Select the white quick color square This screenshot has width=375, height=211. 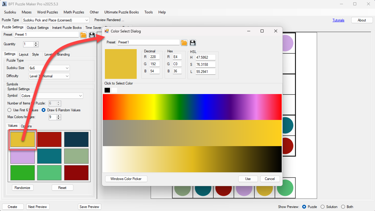pos(114,90)
